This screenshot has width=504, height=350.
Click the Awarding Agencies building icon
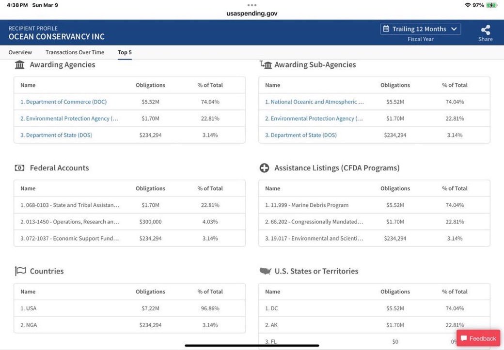pos(20,65)
